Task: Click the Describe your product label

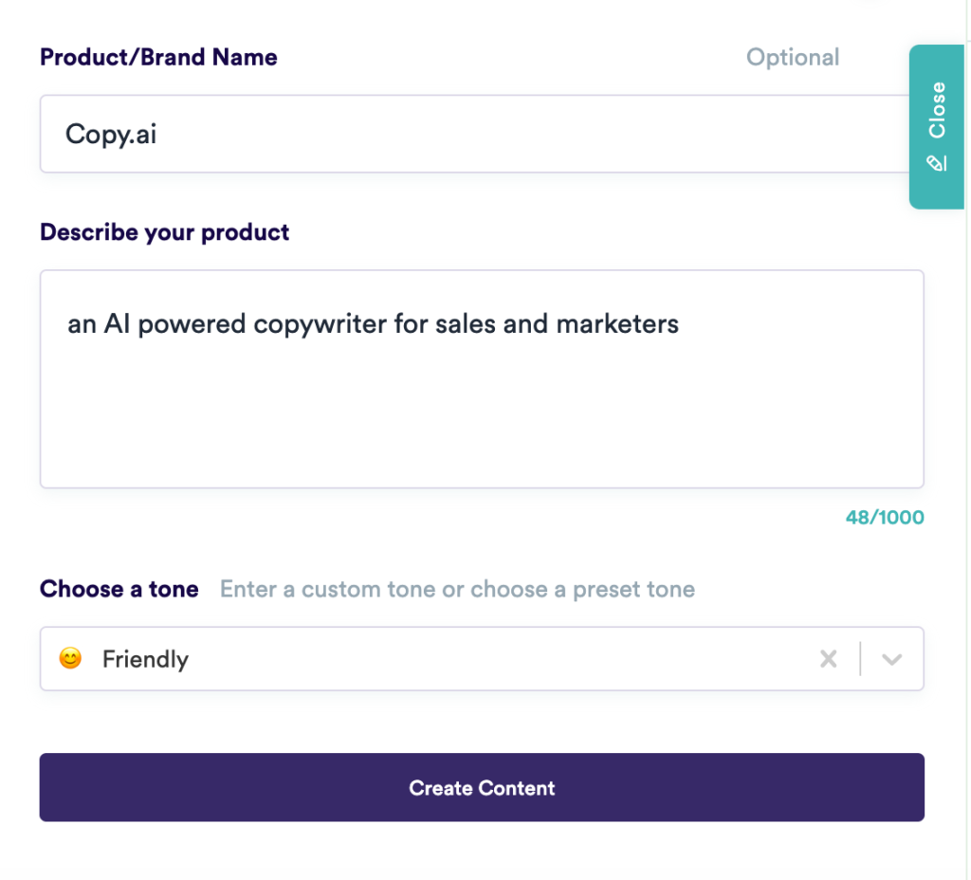Action: [164, 231]
